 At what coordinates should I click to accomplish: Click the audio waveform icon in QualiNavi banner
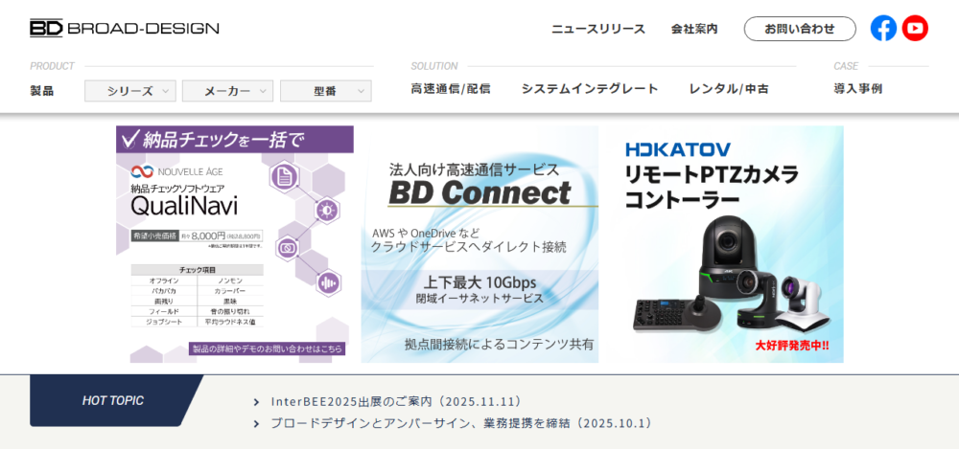[328, 284]
